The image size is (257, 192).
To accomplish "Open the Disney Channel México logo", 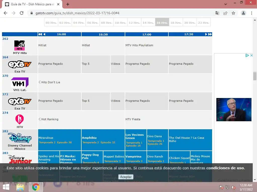I will coord(20,138).
